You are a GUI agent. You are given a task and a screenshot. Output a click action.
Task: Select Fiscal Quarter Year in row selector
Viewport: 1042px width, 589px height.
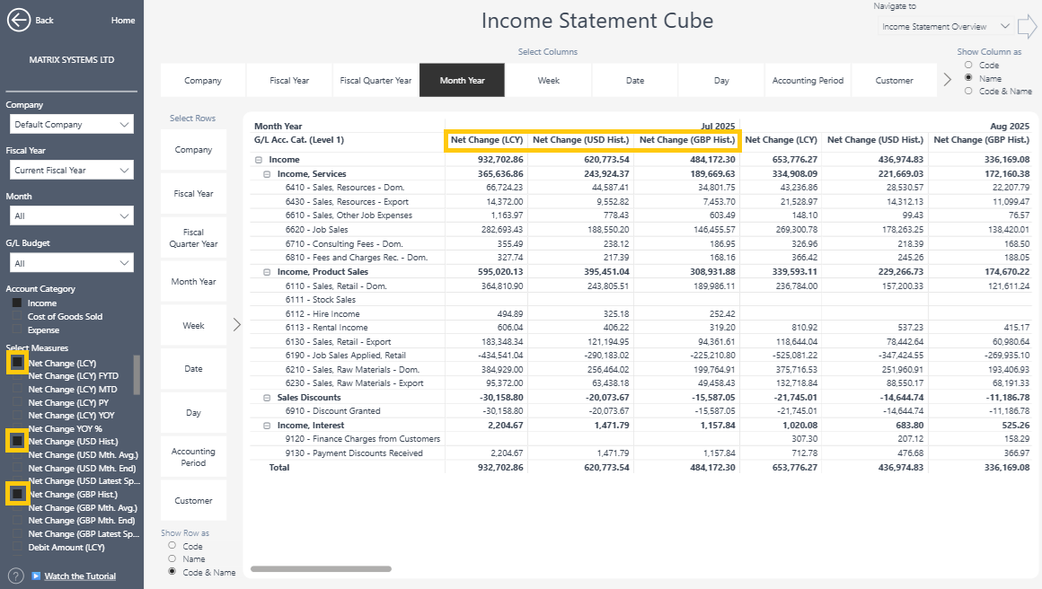(x=193, y=238)
